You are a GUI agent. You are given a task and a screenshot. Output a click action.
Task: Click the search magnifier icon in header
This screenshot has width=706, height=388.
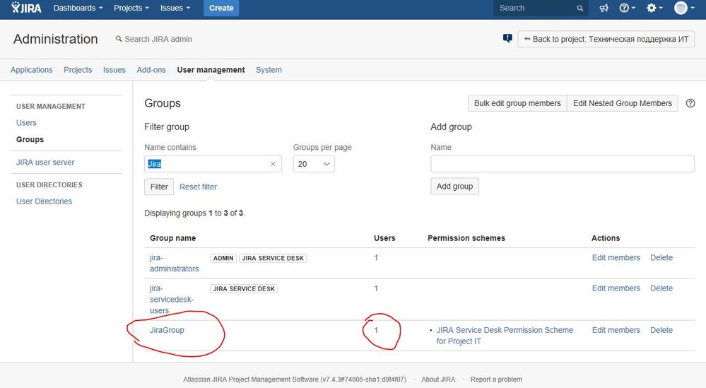580,8
